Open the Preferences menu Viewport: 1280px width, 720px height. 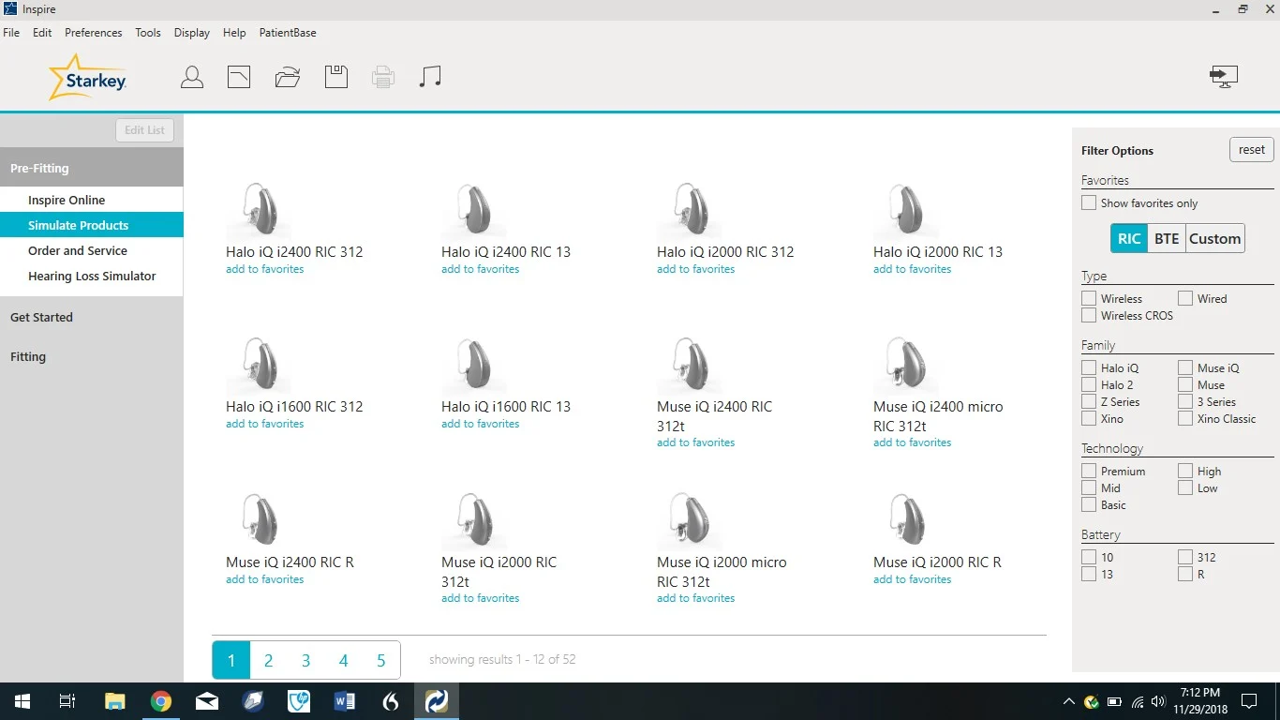pos(94,33)
